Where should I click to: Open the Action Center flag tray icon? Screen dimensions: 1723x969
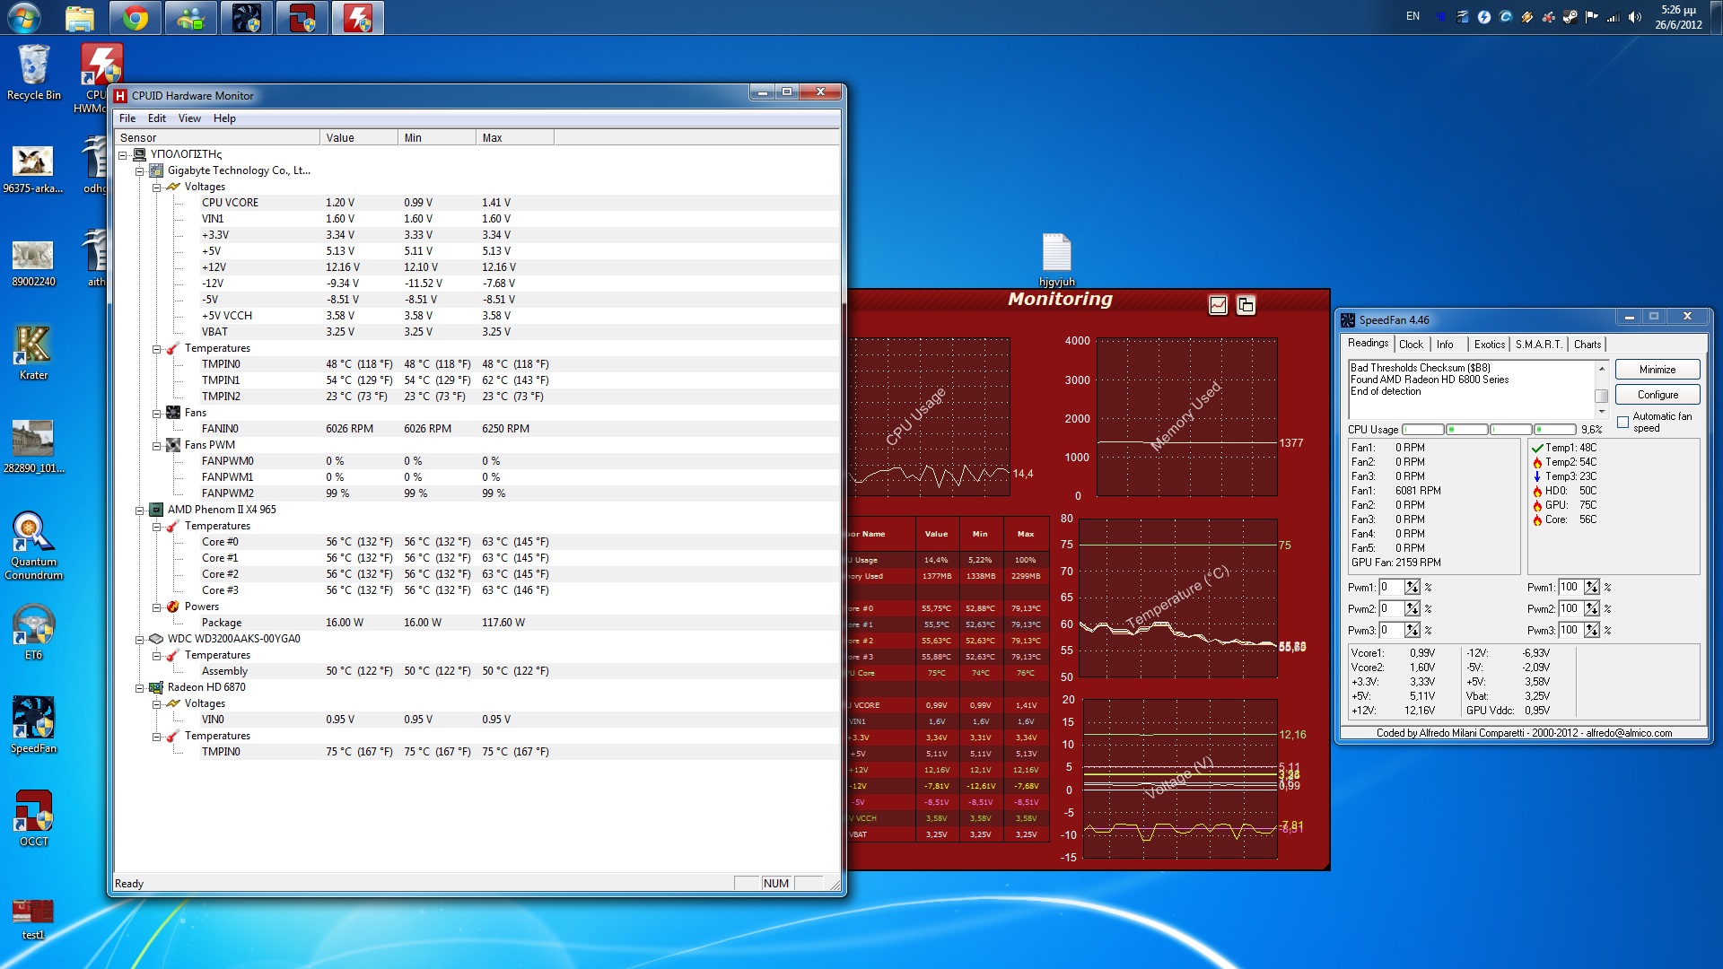pyautogui.click(x=1592, y=17)
